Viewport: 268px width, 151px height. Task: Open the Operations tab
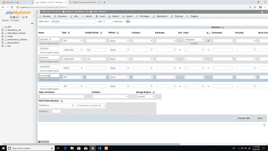pos(160,16)
